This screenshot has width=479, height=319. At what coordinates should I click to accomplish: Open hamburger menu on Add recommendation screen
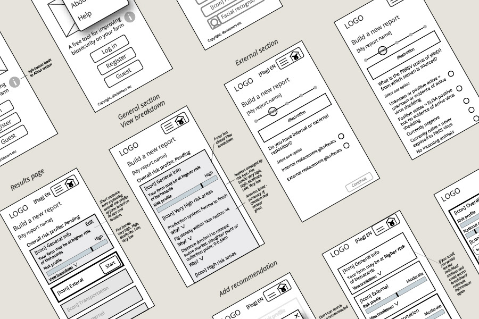point(271,296)
